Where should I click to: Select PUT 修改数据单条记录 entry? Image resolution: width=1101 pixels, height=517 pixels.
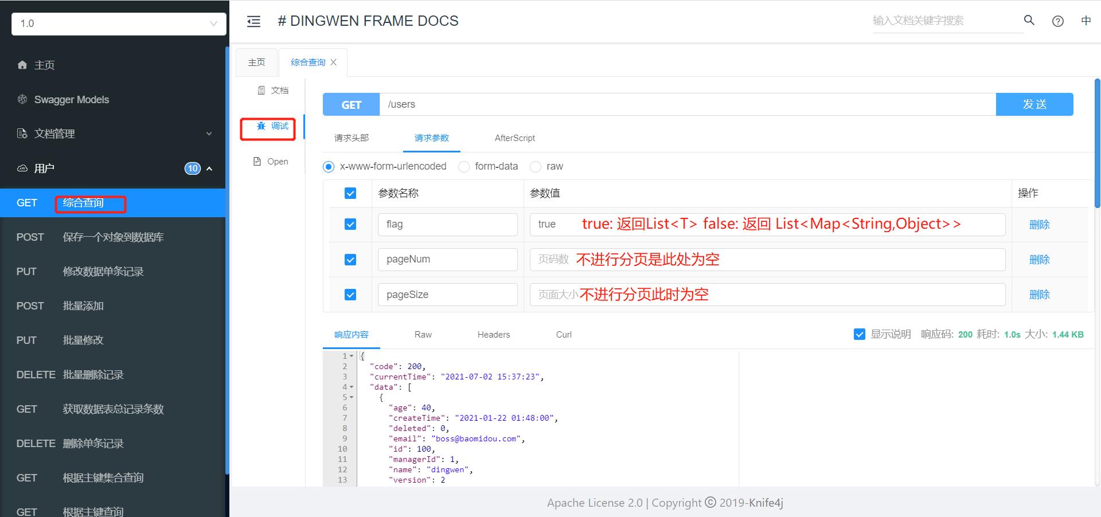(x=112, y=272)
